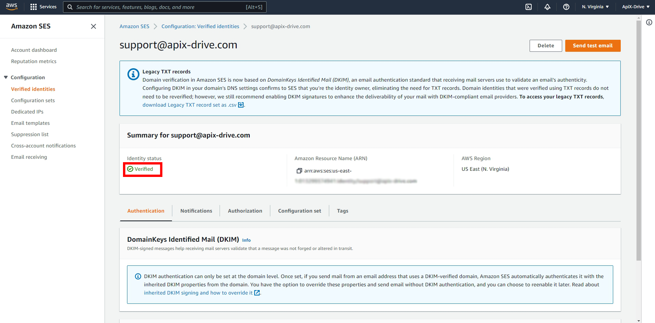
Task: Switch to the Authorization tab
Action: [245, 211]
